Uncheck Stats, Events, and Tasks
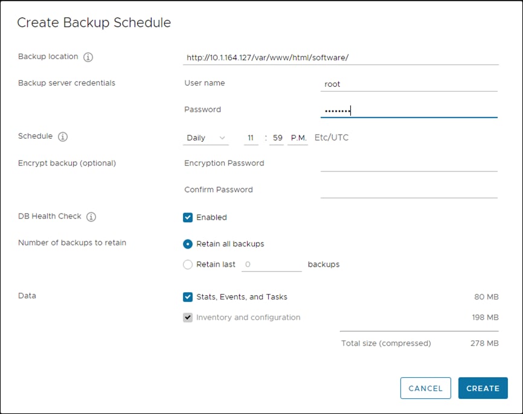523x414 pixels. click(187, 297)
